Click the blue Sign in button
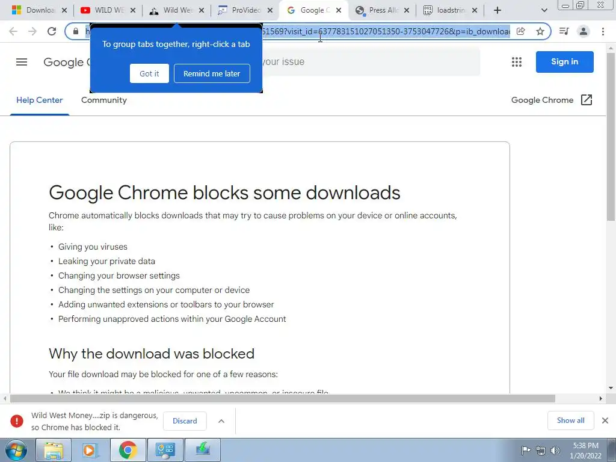 (564, 62)
